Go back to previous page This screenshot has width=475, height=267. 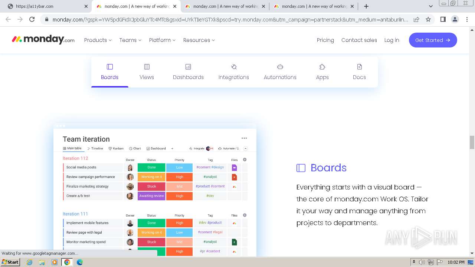[x=8, y=19]
